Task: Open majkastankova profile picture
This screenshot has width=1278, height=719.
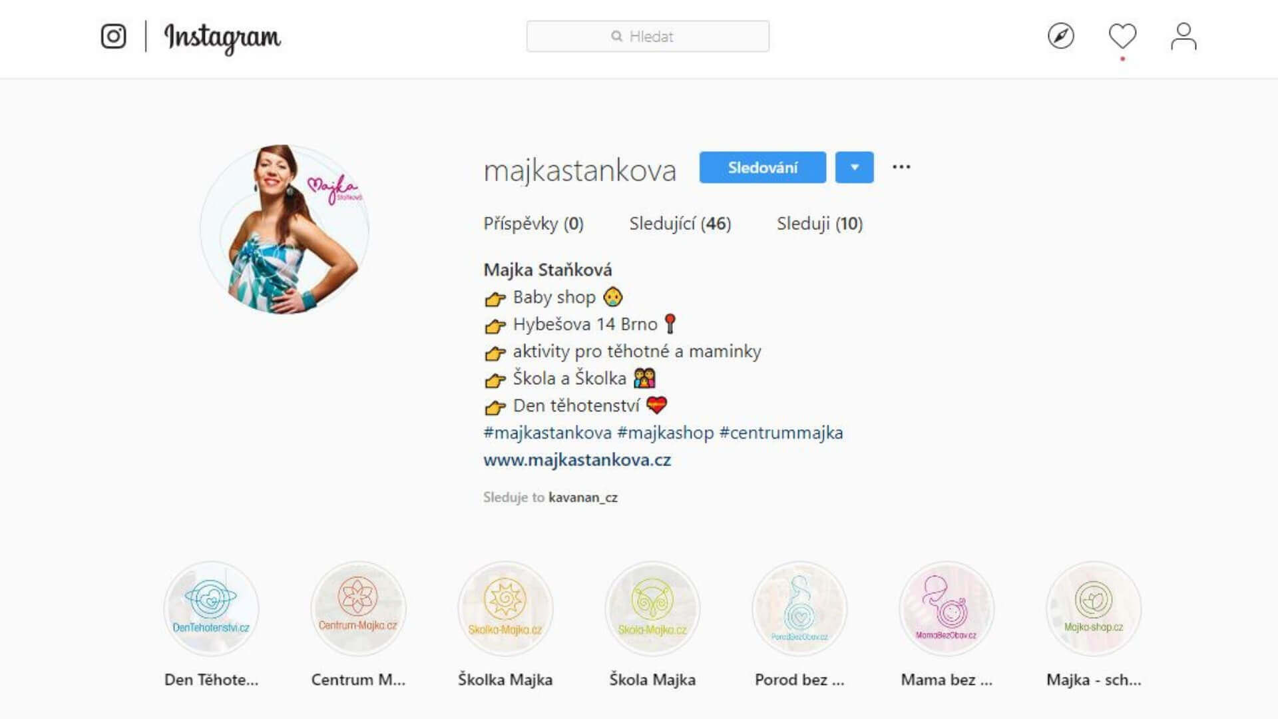Action: click(285, 229)
